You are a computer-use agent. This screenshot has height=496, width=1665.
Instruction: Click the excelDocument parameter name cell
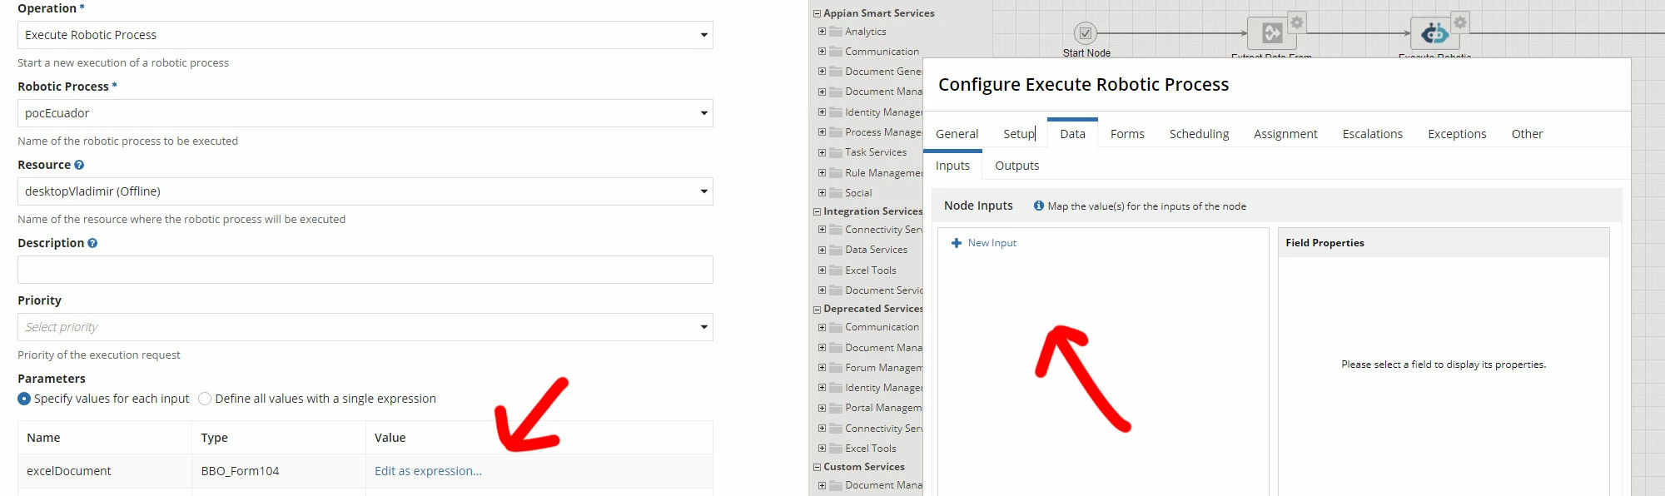click(105, 471)
